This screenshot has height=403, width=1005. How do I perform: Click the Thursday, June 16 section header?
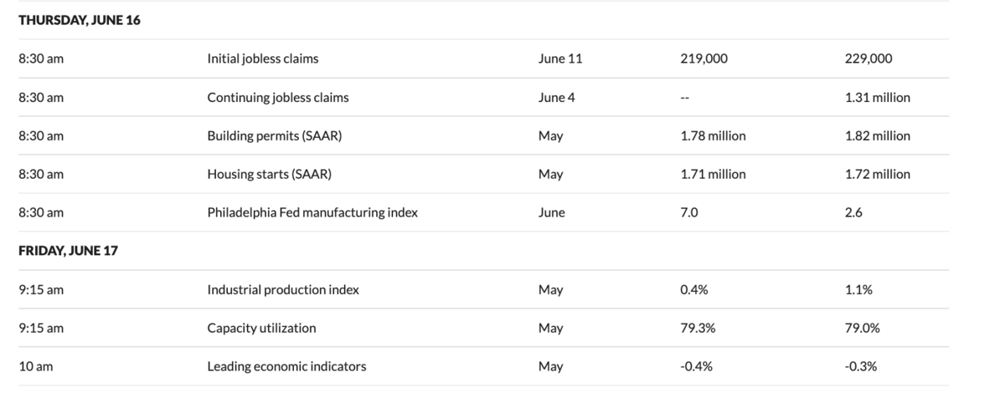point(80,21)
